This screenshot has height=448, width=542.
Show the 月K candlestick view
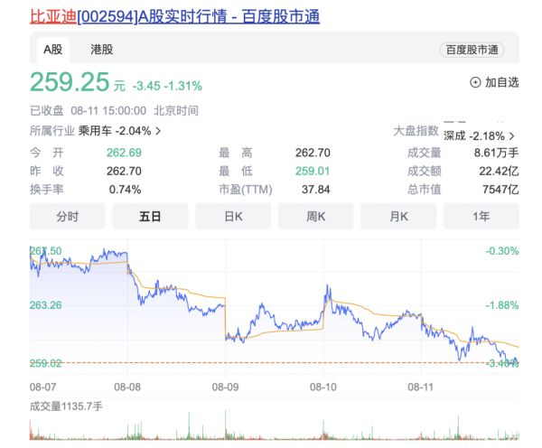click(398, 217)
